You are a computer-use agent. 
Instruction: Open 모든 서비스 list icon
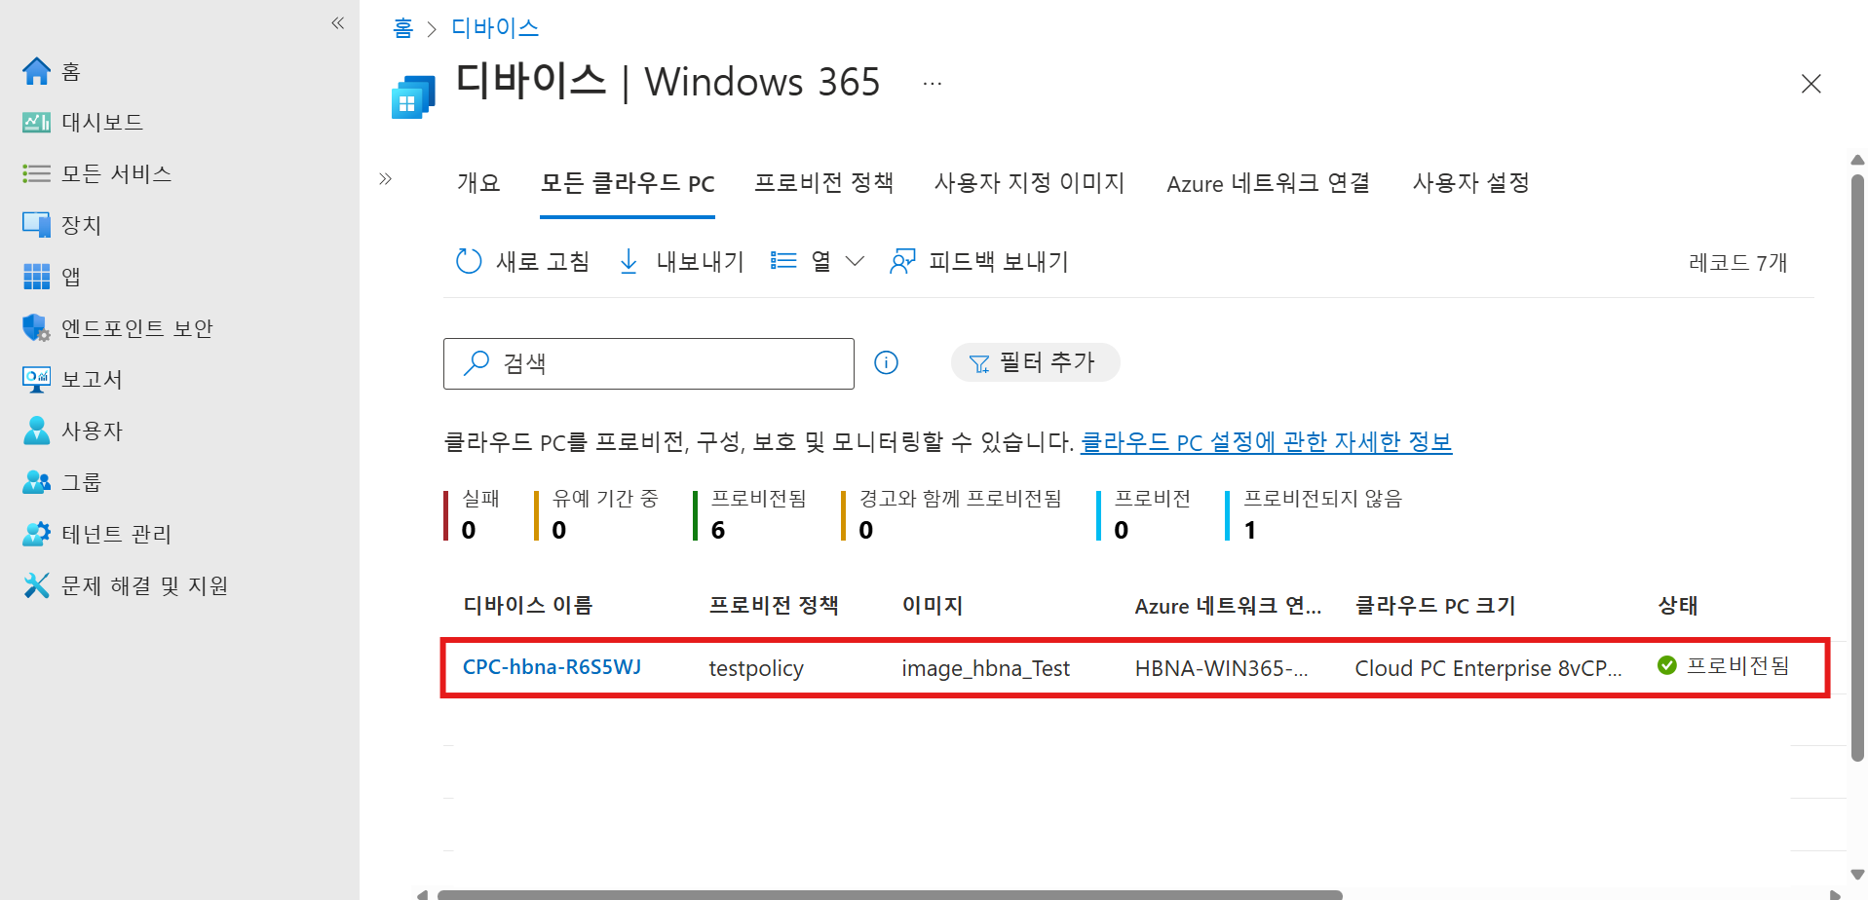pos(36,174)
